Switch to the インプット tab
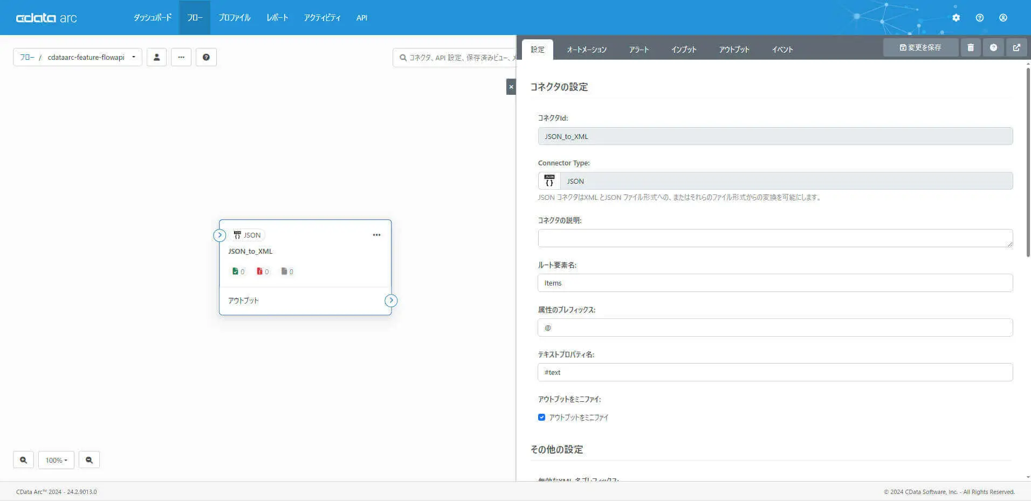Screen dimensions: 1031x501 [x=684, y=50]
